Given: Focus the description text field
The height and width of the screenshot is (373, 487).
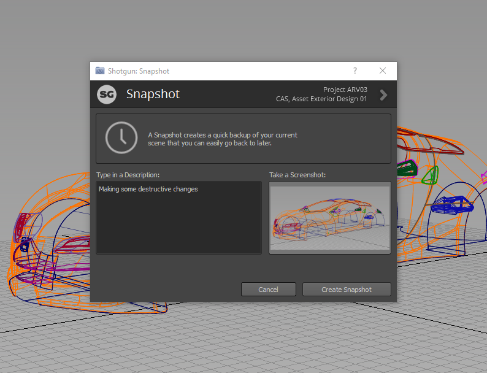Looking at the screenshot, I should (179, 218).
